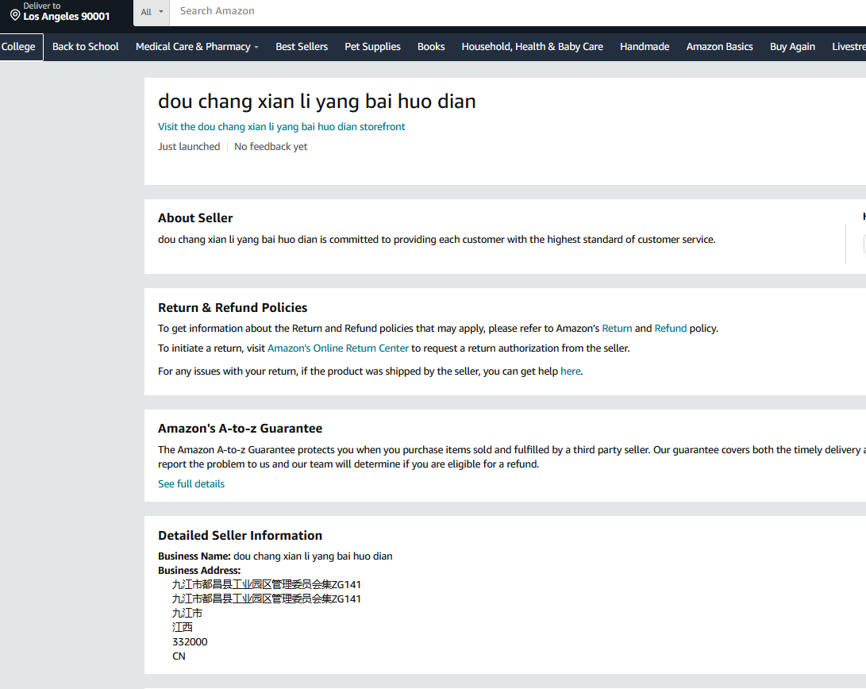
Task: Open Amazon's Online Return Center link
Action: point(337,348)
